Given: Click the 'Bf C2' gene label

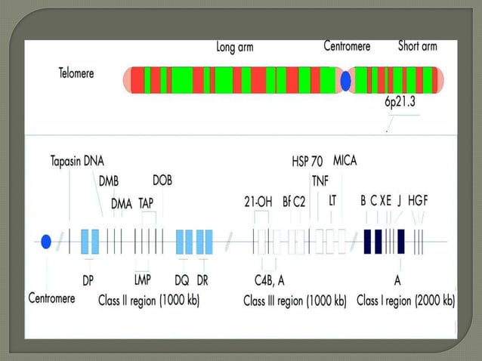Looking at the screenshot, I should click(294, 202).
